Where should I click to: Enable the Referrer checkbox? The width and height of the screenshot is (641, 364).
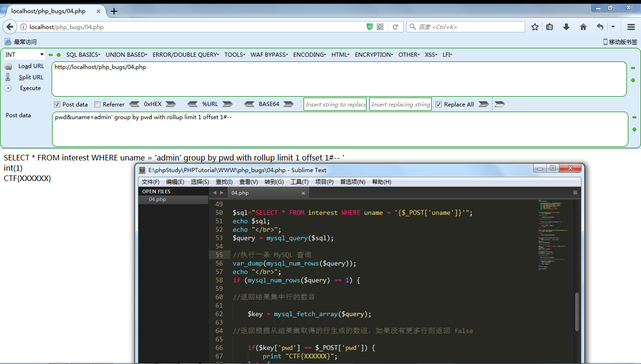97,105
